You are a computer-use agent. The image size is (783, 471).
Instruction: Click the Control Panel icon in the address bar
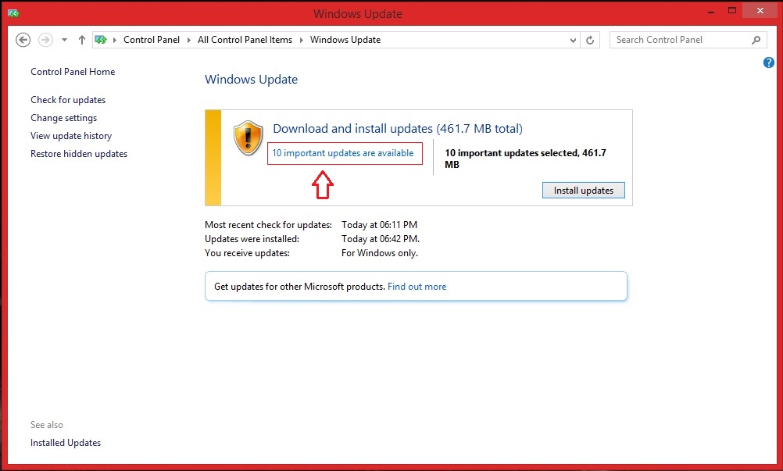click(x=101, y=39)
